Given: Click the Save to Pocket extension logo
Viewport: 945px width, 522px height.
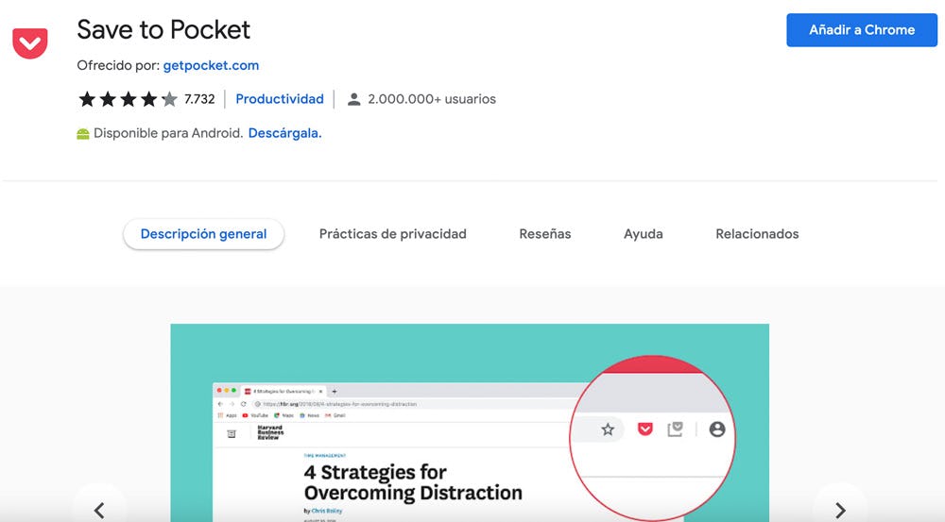Looking at the screenshot, I should (x=30, y=42).
